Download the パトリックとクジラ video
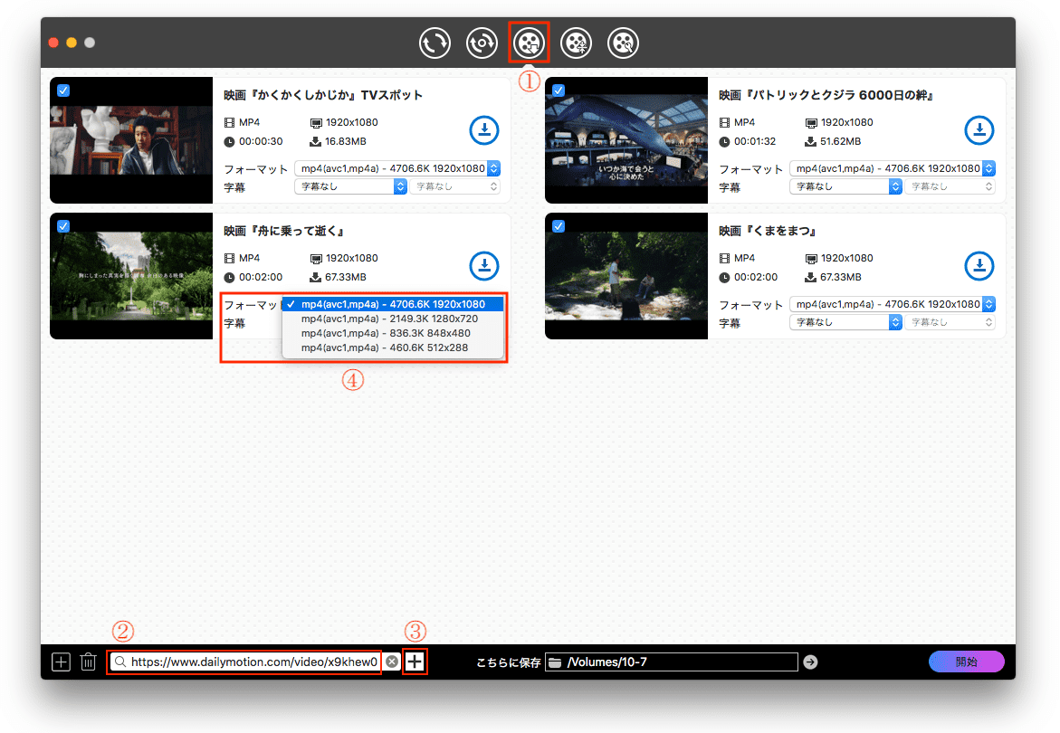 click(x=979, y=130)
